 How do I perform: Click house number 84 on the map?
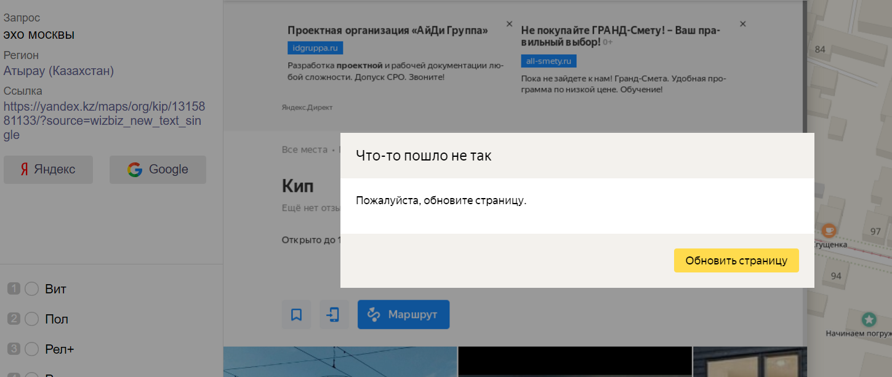tap(820, 49)
